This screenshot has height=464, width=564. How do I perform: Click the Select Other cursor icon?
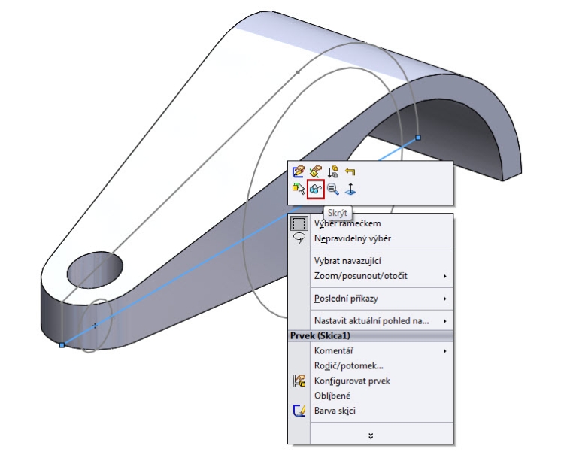(299, 189)
